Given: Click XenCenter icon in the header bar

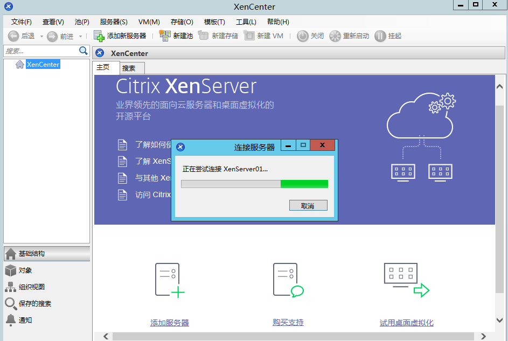Looking at the screenshot, I should 100,53.
